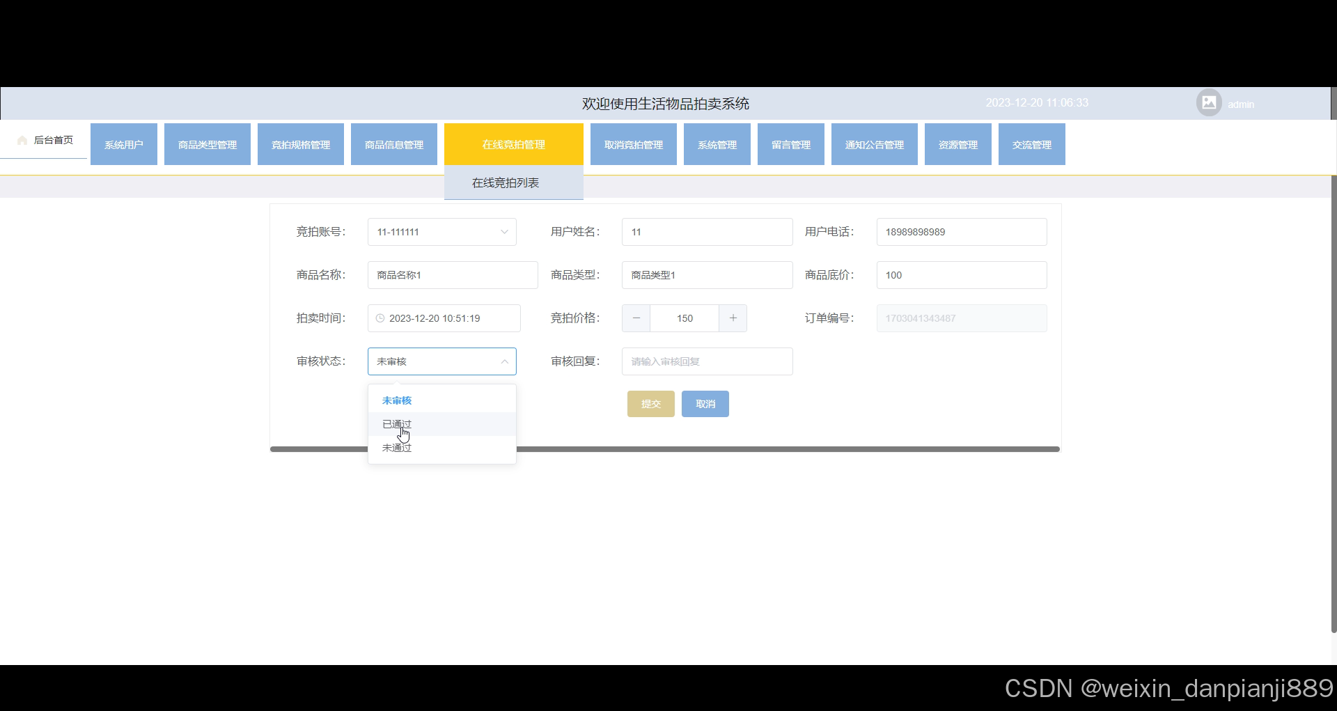Open the 系统用户 menu

(124, 144)
